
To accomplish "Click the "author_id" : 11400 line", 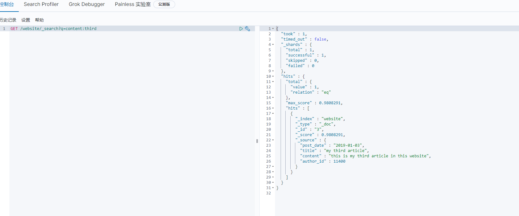I will (323, 161).
